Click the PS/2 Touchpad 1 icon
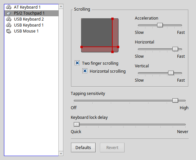Image resolution: width=196 pixels, height=160 pixels. pos(9,13)
